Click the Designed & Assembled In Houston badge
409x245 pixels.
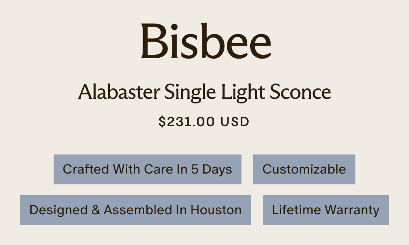pos(135,210)
